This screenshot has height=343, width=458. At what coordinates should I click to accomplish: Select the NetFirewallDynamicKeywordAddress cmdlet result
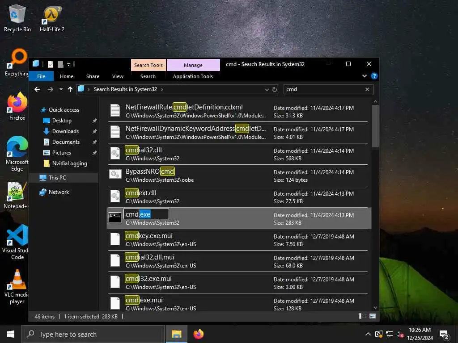tap(238, 133)
